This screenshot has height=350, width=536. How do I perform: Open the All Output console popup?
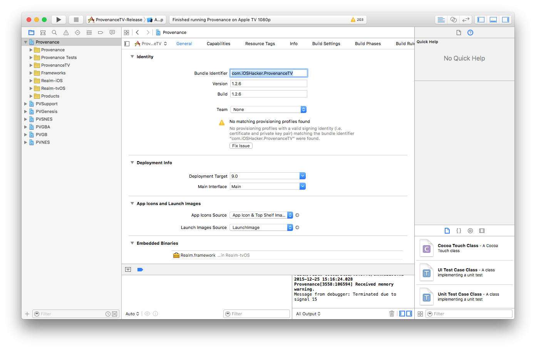coord(308,314)
